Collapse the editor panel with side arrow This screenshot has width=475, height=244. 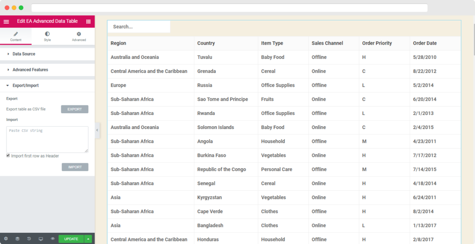point(97,130)
